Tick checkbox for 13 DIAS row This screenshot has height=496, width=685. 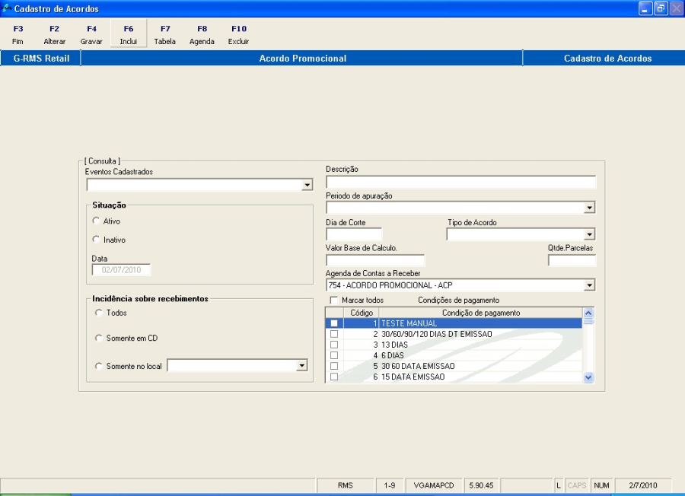tap(334, 345)
